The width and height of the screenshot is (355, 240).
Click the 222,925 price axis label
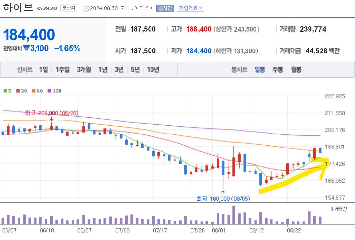tap(335, 96)
